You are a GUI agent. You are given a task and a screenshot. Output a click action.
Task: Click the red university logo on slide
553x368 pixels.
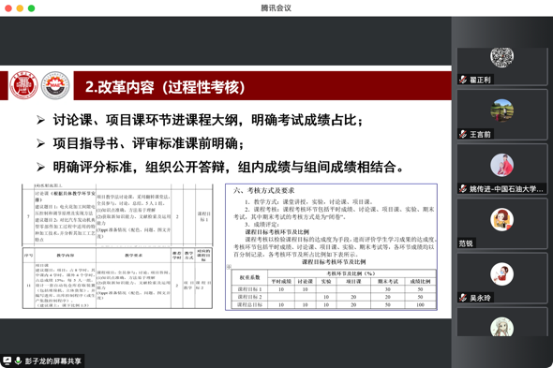pyautogui.click(x=23, y=85)
